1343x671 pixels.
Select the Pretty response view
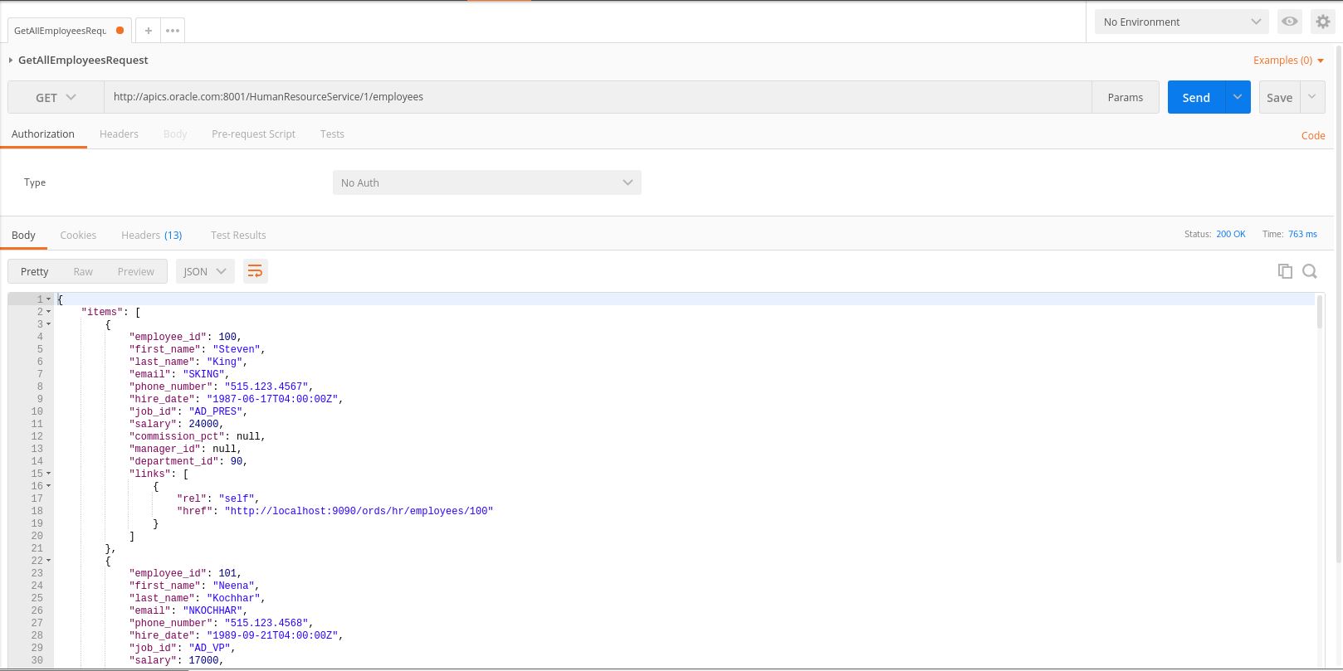pyautogui.click(x=35, y=271)
